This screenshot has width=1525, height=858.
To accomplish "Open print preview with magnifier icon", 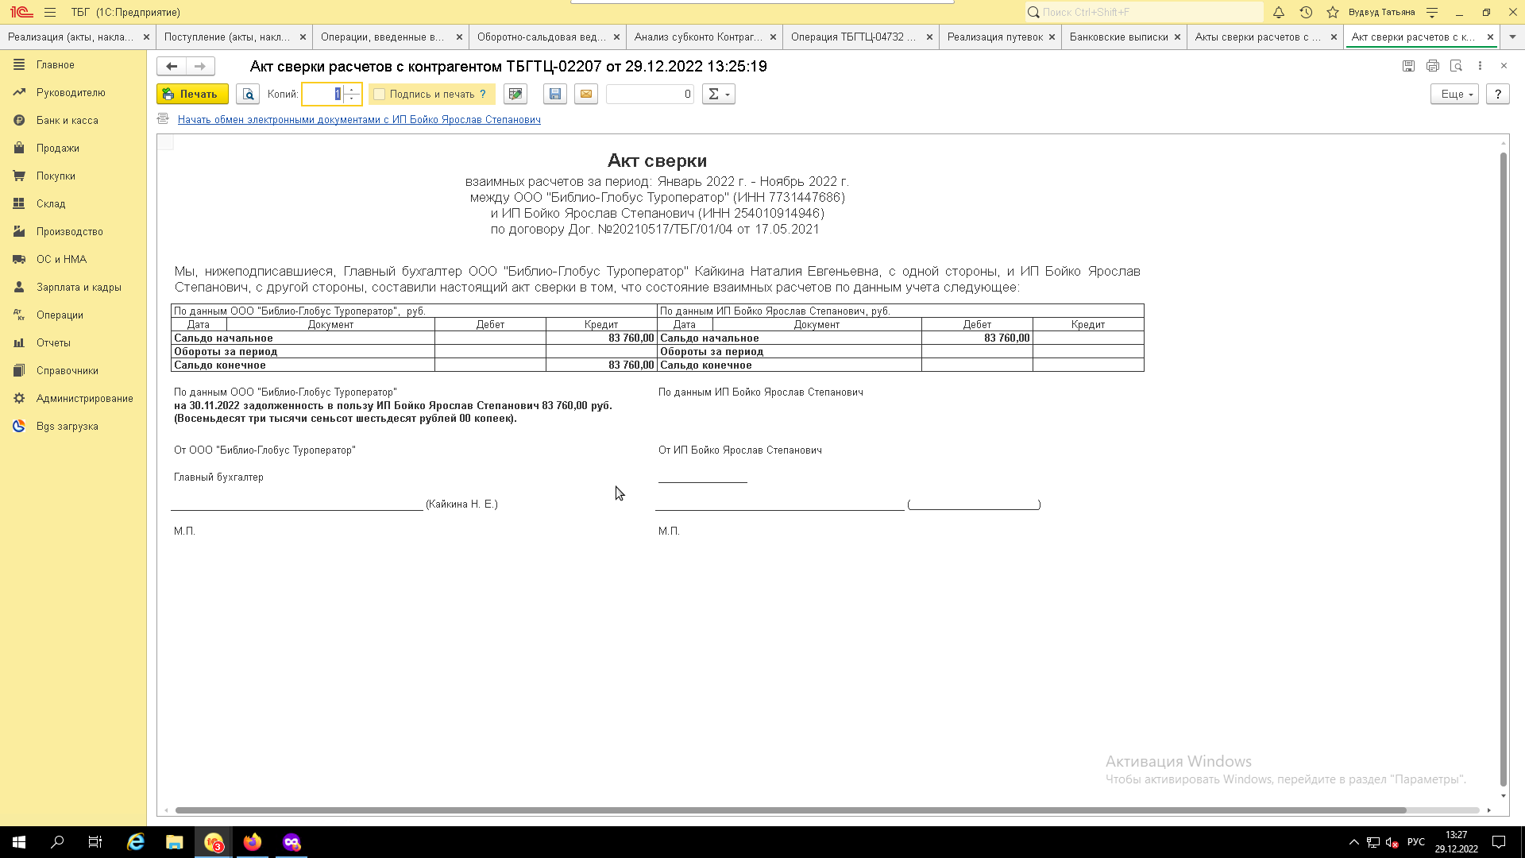I will point(248,94).
